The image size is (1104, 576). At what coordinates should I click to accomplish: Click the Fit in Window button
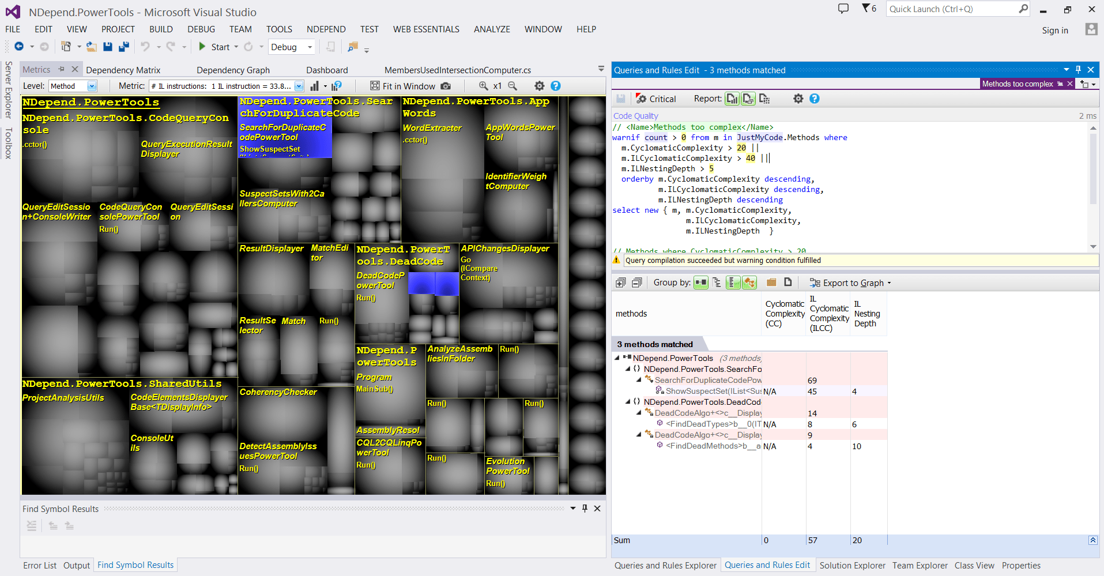click(402, 86)
